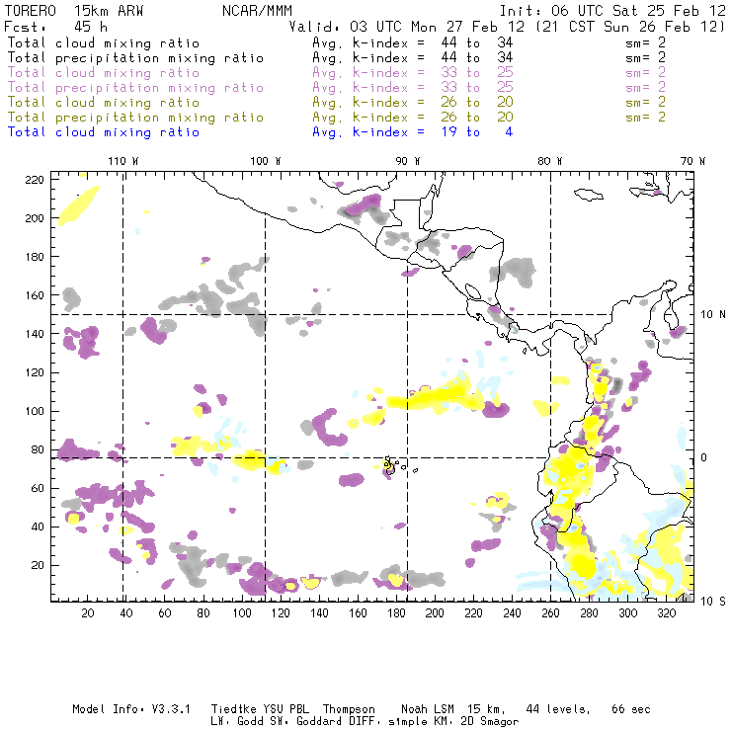Select black 'Total cloud mixing ratio' legend row
Image resolution: width=731 pixels, height=731 pixels.
103,42
